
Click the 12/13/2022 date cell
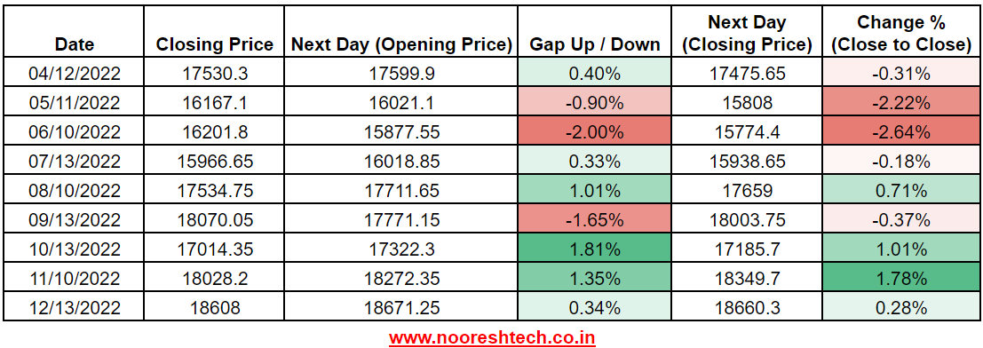(75, 307)
